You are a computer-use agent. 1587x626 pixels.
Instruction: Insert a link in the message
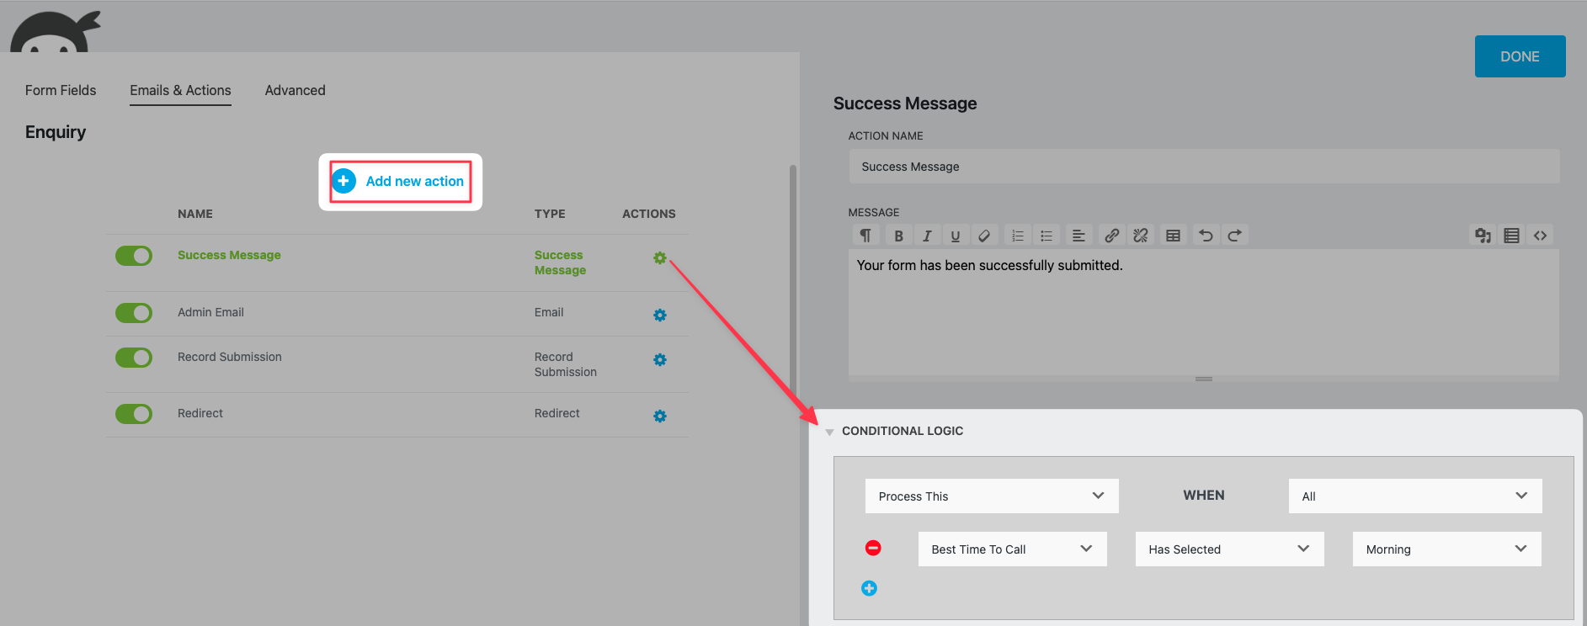click(x=1111, y=236)
